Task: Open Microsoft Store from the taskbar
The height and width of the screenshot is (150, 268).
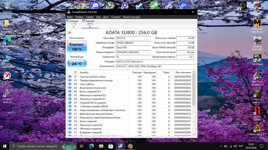Action: click(111, 146)
